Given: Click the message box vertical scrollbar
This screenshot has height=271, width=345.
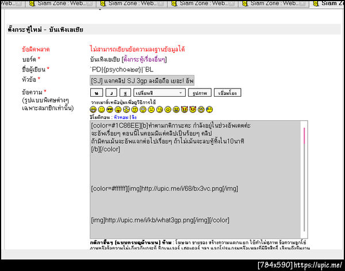Looking at the screenshot, I should point(304,179).
